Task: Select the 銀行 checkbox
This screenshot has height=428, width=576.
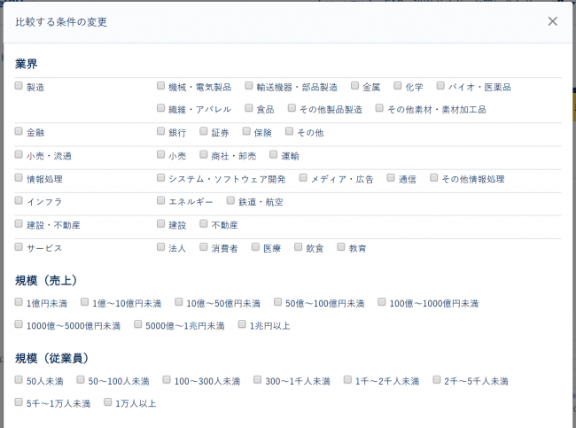Action: [x=160, y=131]
